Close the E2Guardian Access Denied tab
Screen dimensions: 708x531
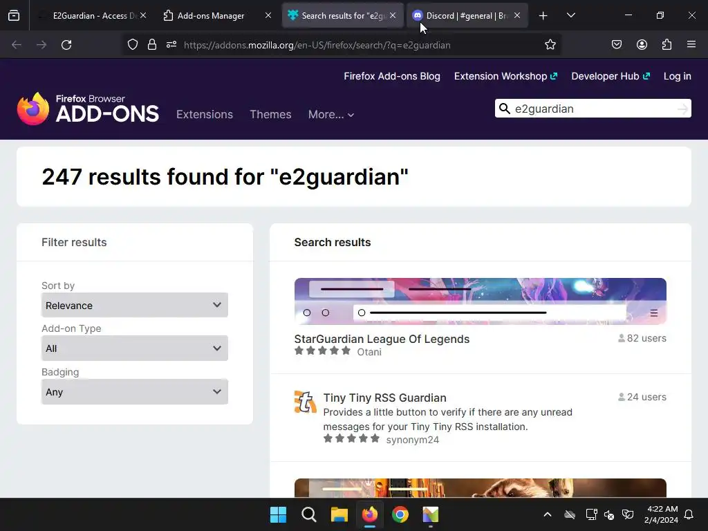pyautogui.click(x=143, y=15)
